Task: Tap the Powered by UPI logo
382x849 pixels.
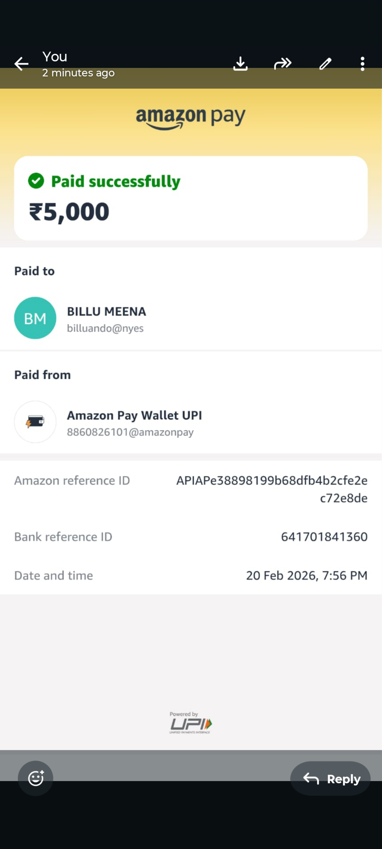Action: pyautogui.click(x=191, y=723)
